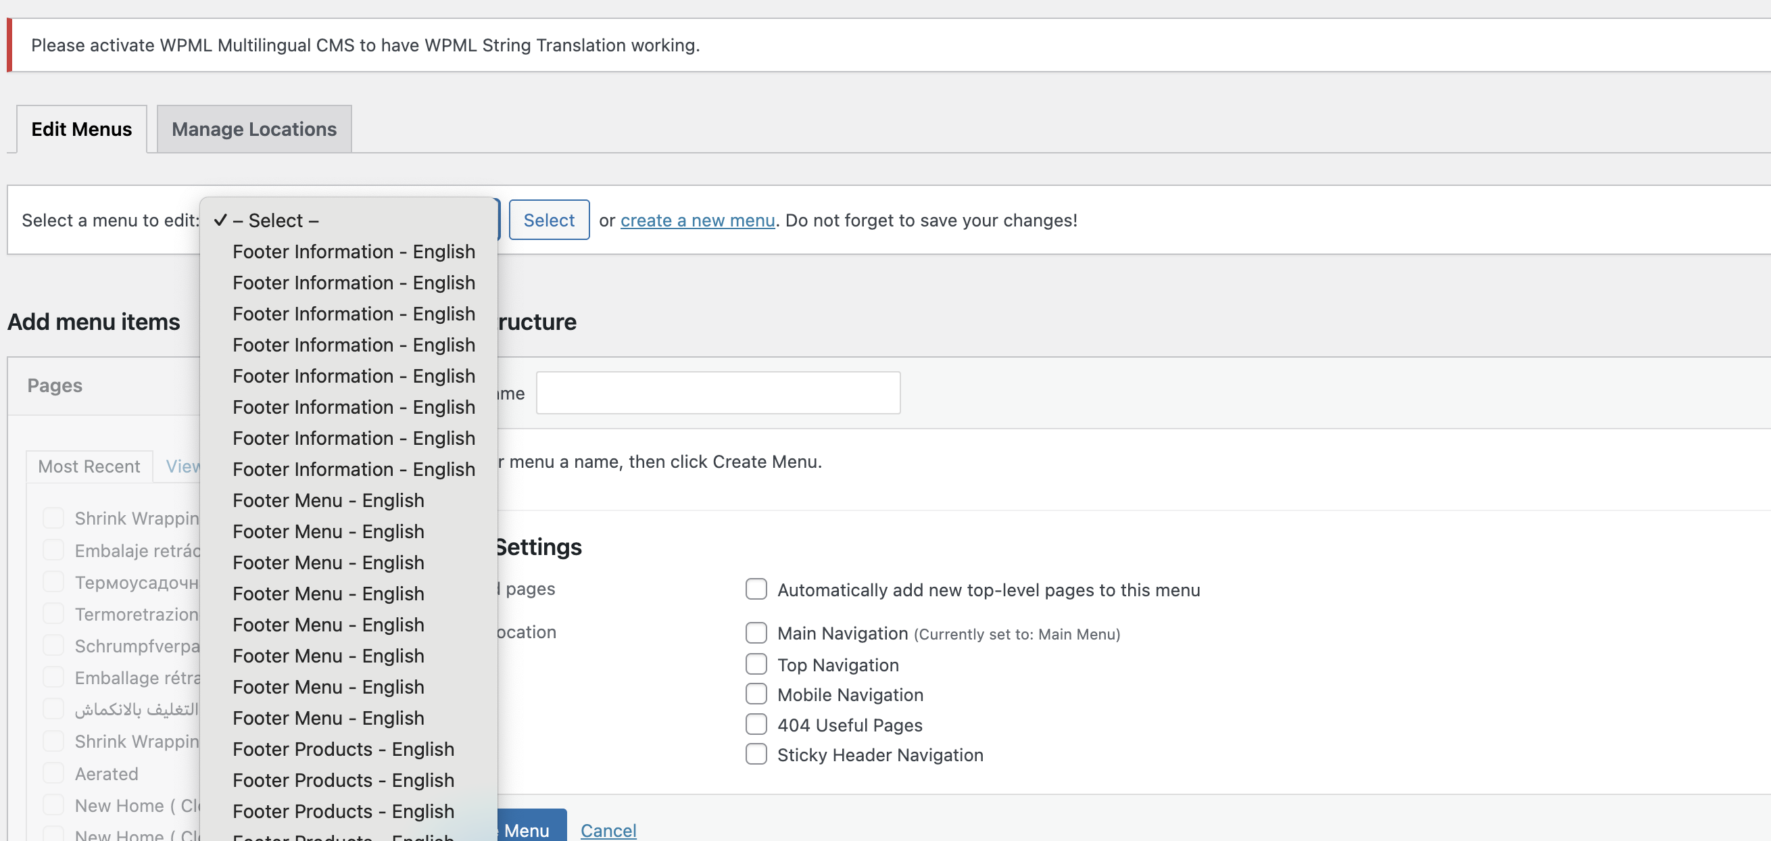
Task: Click the Edit Menus tab
Action: coord(81,129)
